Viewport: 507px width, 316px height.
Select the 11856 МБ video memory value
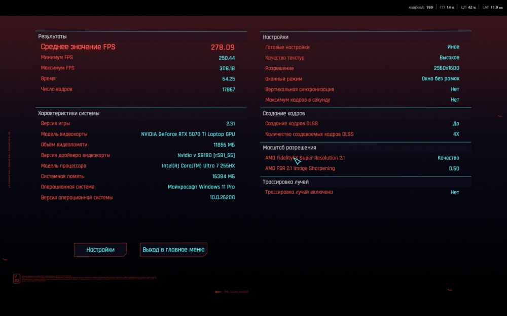coord(225,145)
